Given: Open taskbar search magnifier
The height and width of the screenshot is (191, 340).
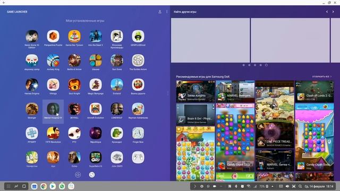Looking at the screenshot, I should point(300,186).
